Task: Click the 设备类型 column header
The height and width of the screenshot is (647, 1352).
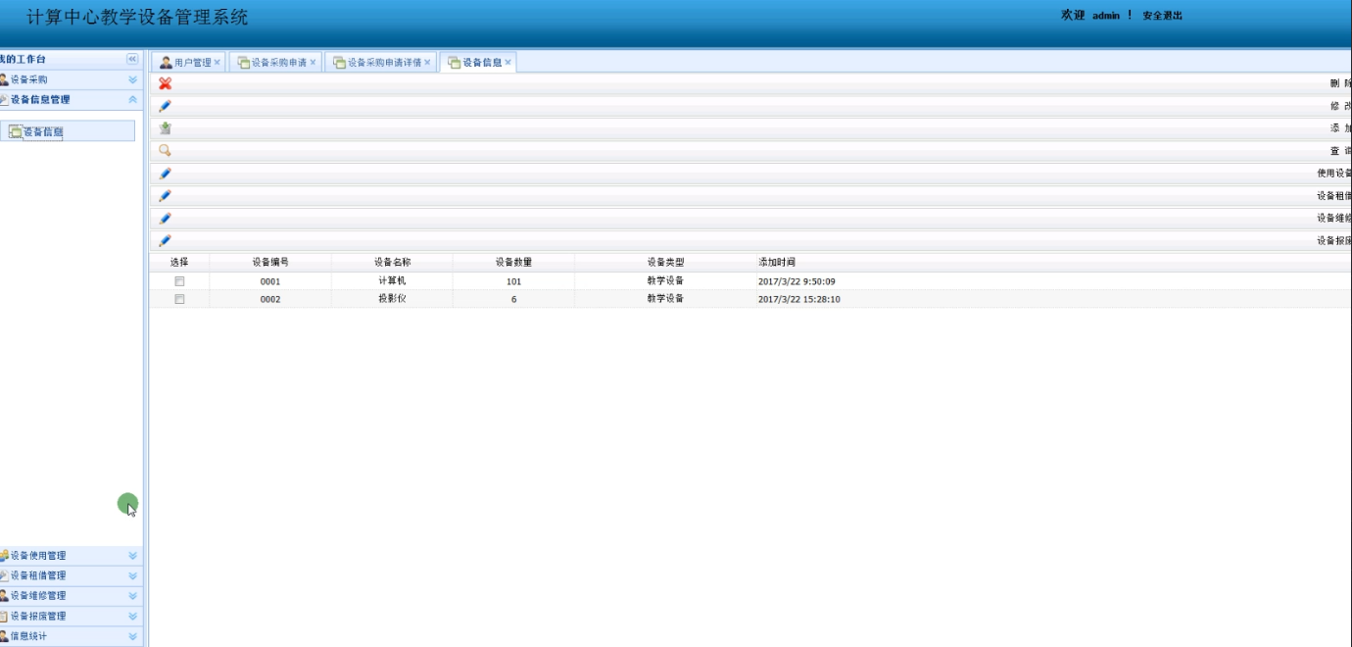Action: [x=665, y=263]
